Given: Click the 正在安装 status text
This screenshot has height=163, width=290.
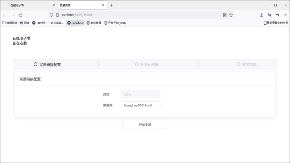Looking at the screenshot, I should pos(20,43).
